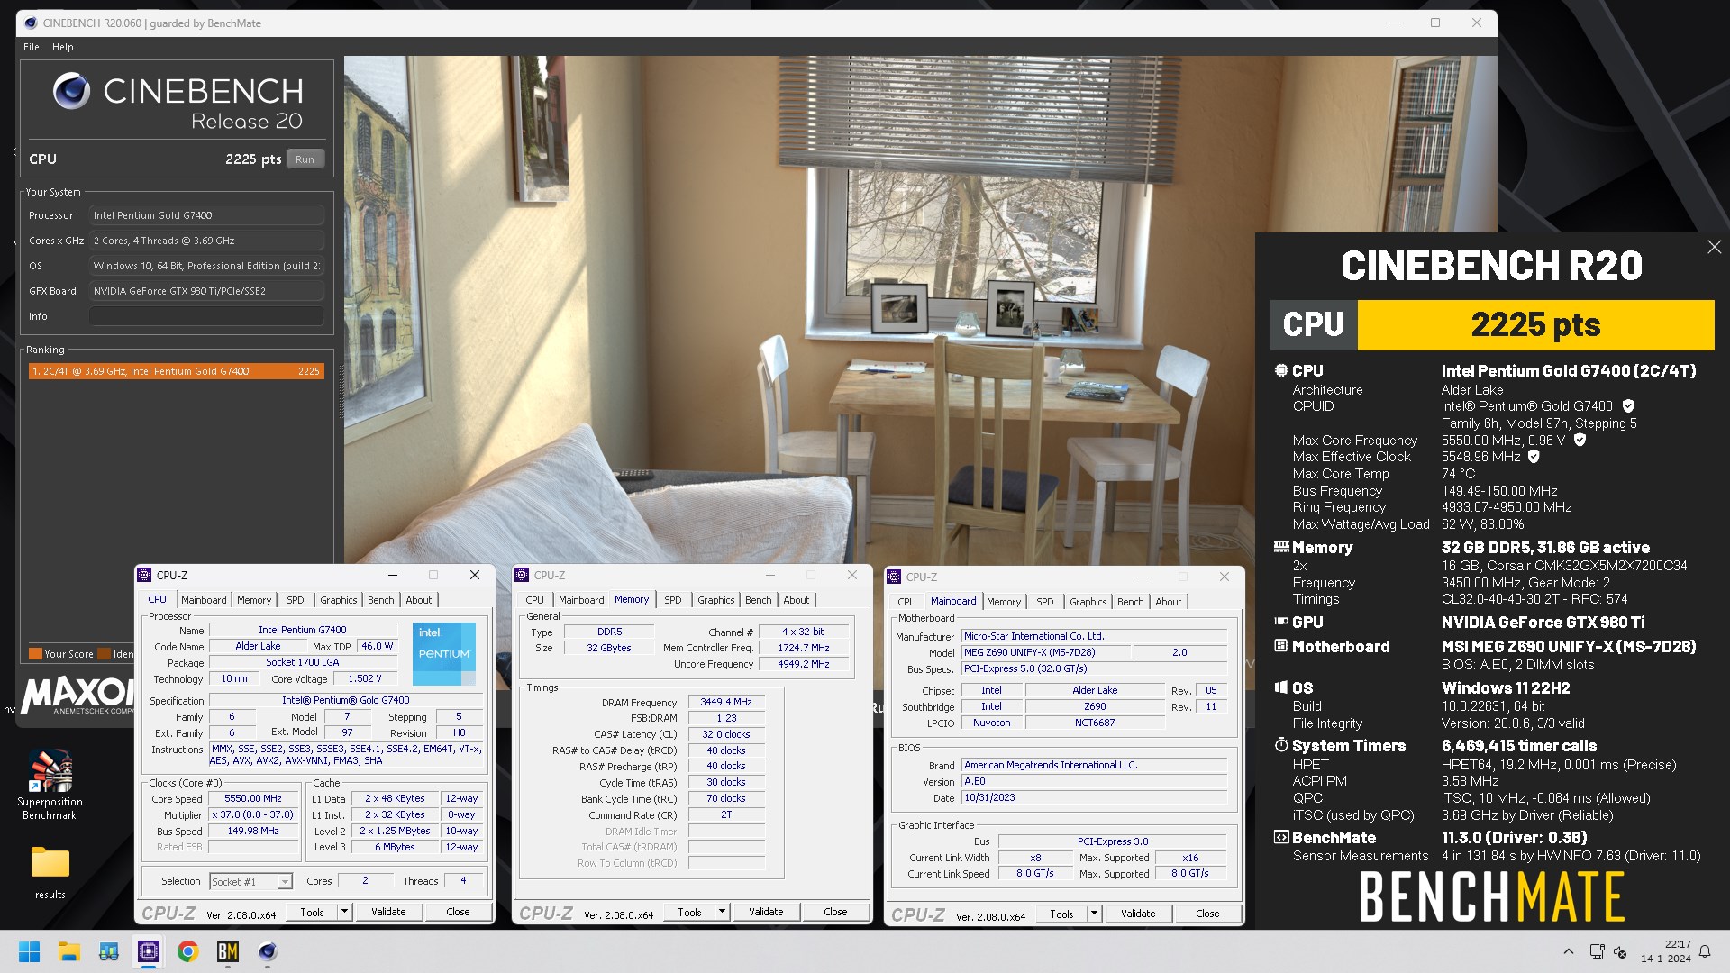Open Tools dropdown arrow in Memory CPU-Z

(722, 912)
